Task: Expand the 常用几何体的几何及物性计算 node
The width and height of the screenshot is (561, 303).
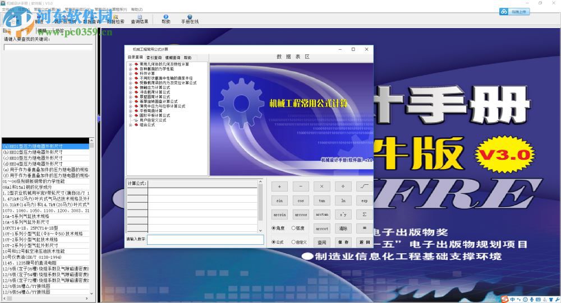Action: click(x=131, y=64)
